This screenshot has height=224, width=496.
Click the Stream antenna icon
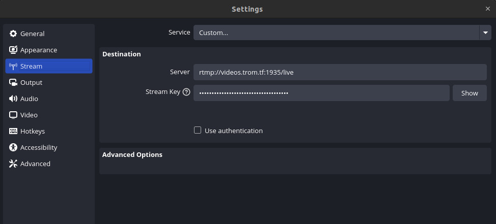pos(13,66)
